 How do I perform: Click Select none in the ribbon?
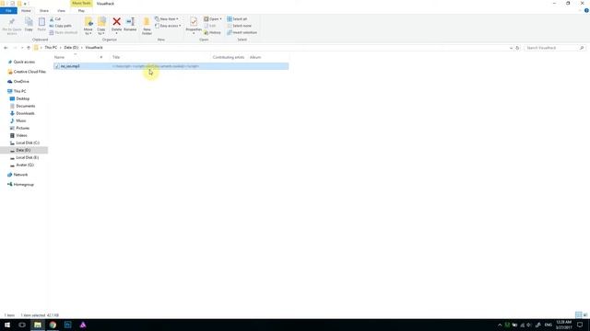(x=239, y=26)
